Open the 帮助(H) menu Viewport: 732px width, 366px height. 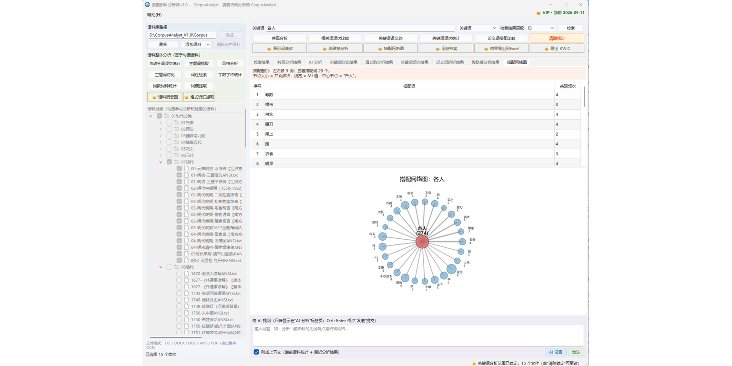click(x=154, y=15)
